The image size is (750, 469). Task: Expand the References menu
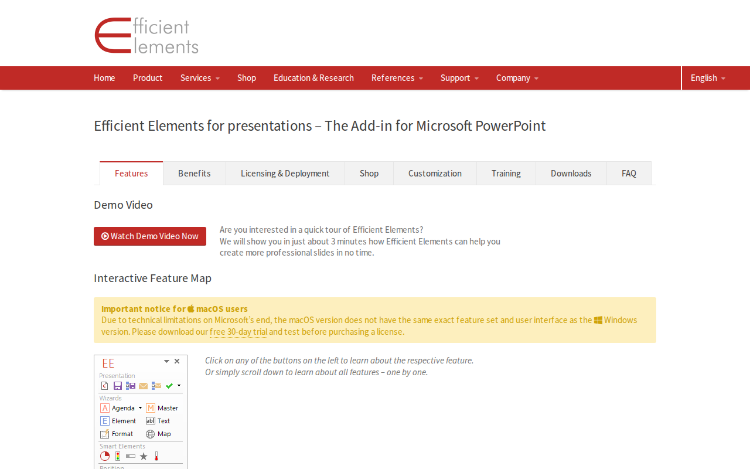[x=397, y=78]
